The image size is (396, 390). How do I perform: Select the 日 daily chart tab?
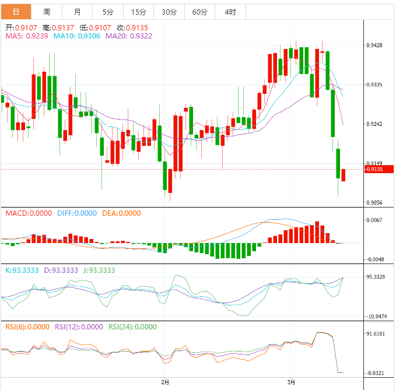[16, 12]
